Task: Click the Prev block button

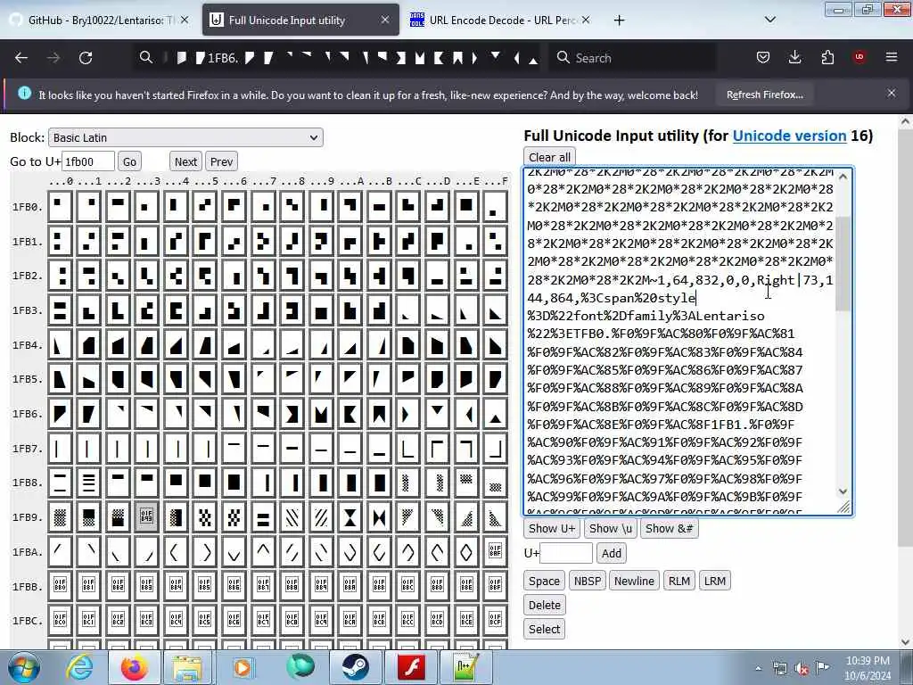Action: pos(221,161)
